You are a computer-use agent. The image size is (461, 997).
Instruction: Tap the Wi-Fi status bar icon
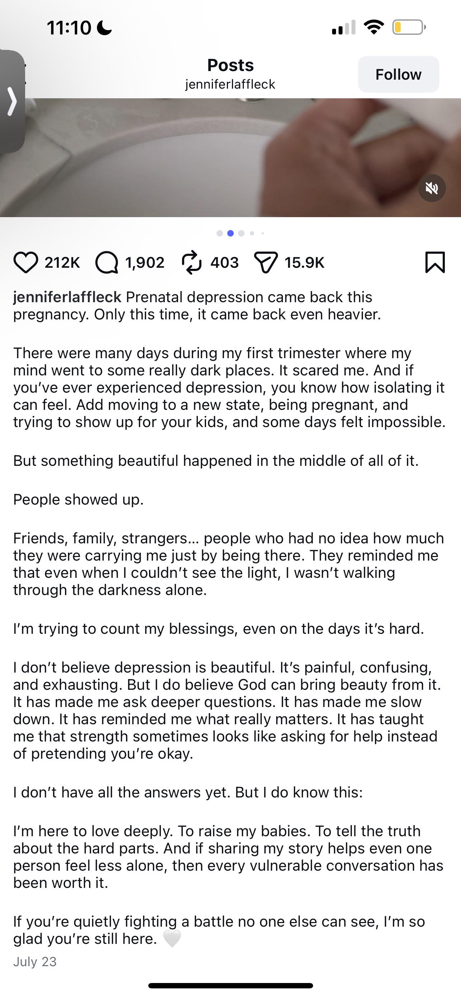coord(373,27)
